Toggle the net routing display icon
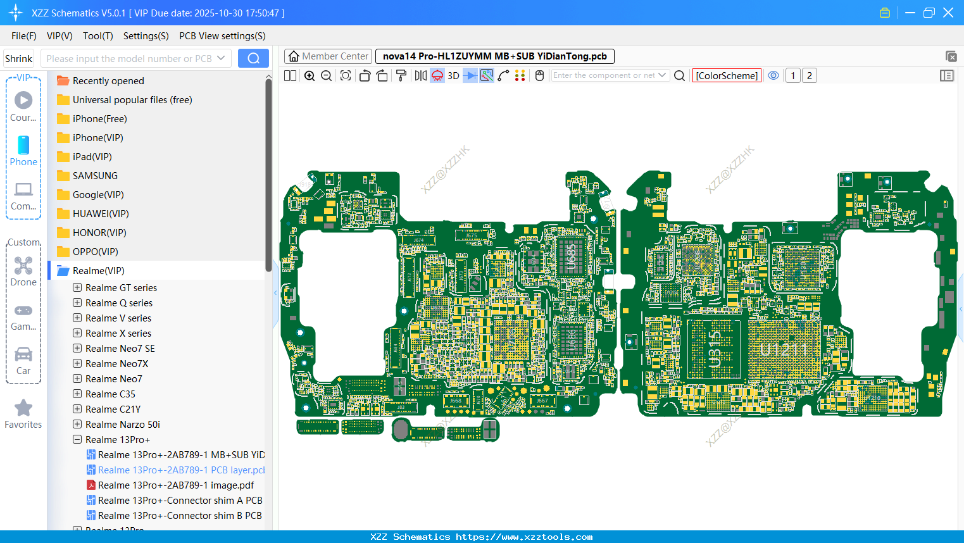 (487, 75)
